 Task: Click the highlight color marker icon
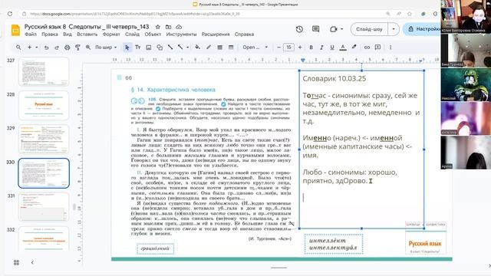(354, 48)
